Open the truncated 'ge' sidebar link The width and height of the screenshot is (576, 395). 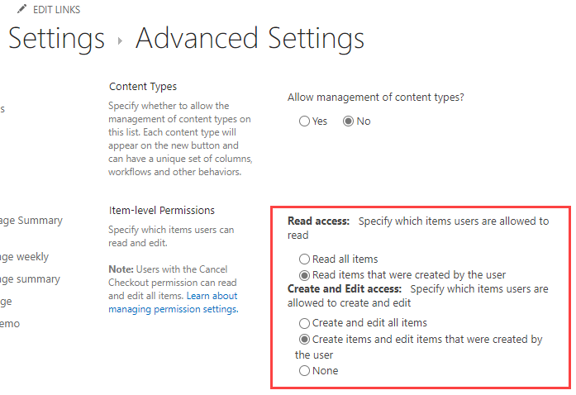point(7,302)
